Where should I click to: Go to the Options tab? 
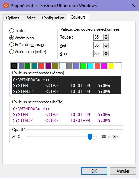[12, 18]
